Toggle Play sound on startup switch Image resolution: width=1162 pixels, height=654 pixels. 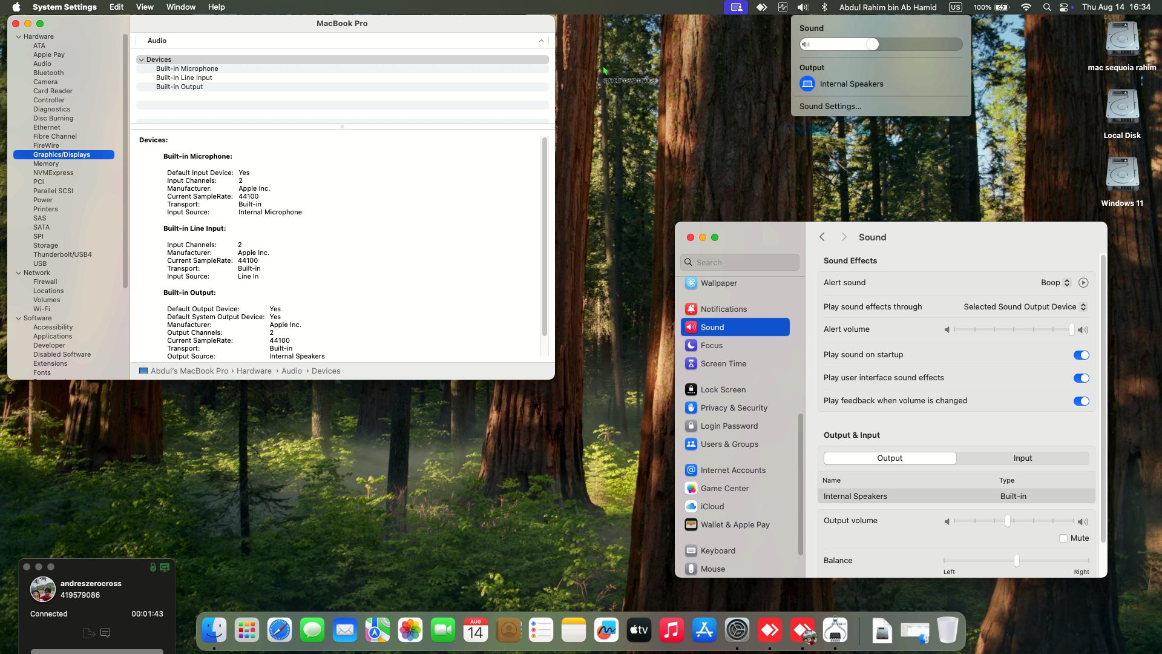pyautogui.click(x=1081, y=355)
